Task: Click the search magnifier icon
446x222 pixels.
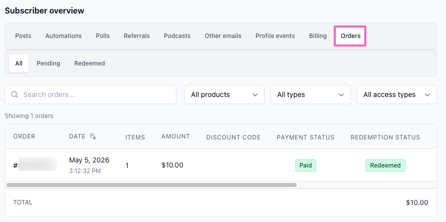Action: tap(15, 94)
